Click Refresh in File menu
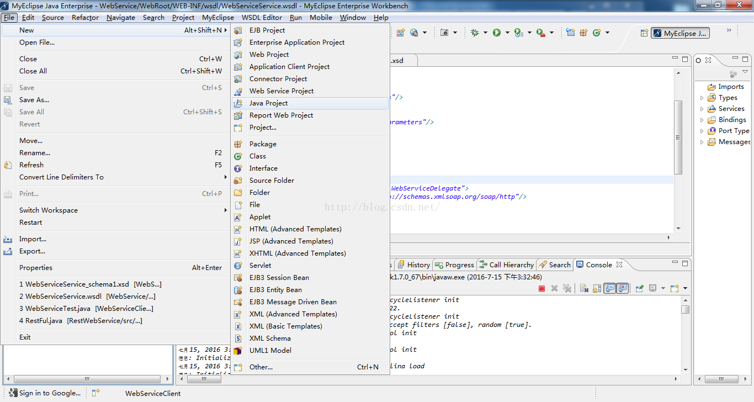754x402 pixels. coord(115,165)
